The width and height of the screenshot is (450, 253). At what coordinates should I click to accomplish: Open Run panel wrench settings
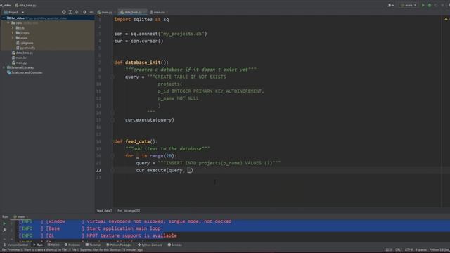[x=4, y=230]
